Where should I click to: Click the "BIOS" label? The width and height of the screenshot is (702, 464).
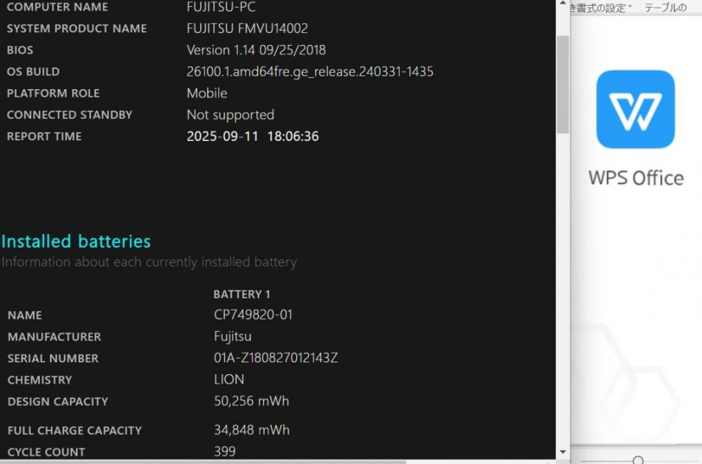20,50
